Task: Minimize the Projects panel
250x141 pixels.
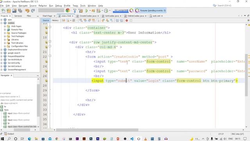Action: (x=37, y=16)
